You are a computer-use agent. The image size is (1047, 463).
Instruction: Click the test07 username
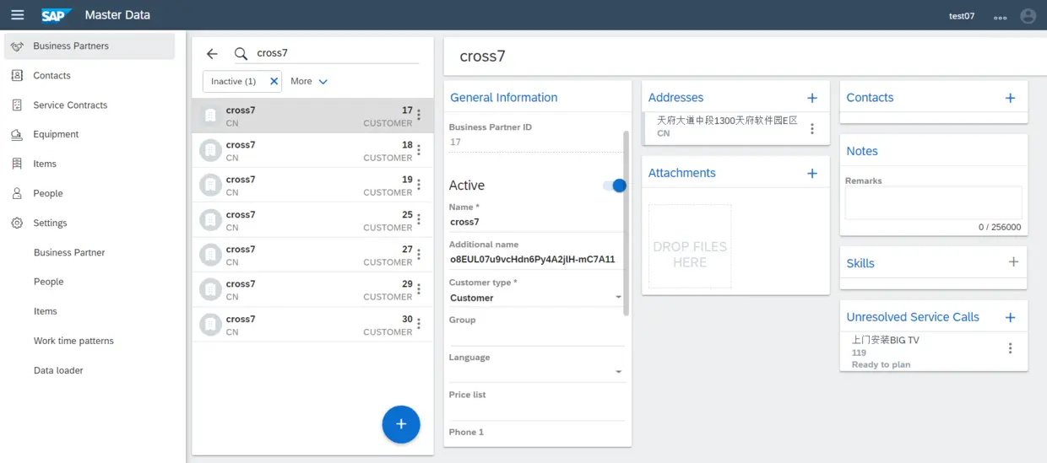click(962, 16)
